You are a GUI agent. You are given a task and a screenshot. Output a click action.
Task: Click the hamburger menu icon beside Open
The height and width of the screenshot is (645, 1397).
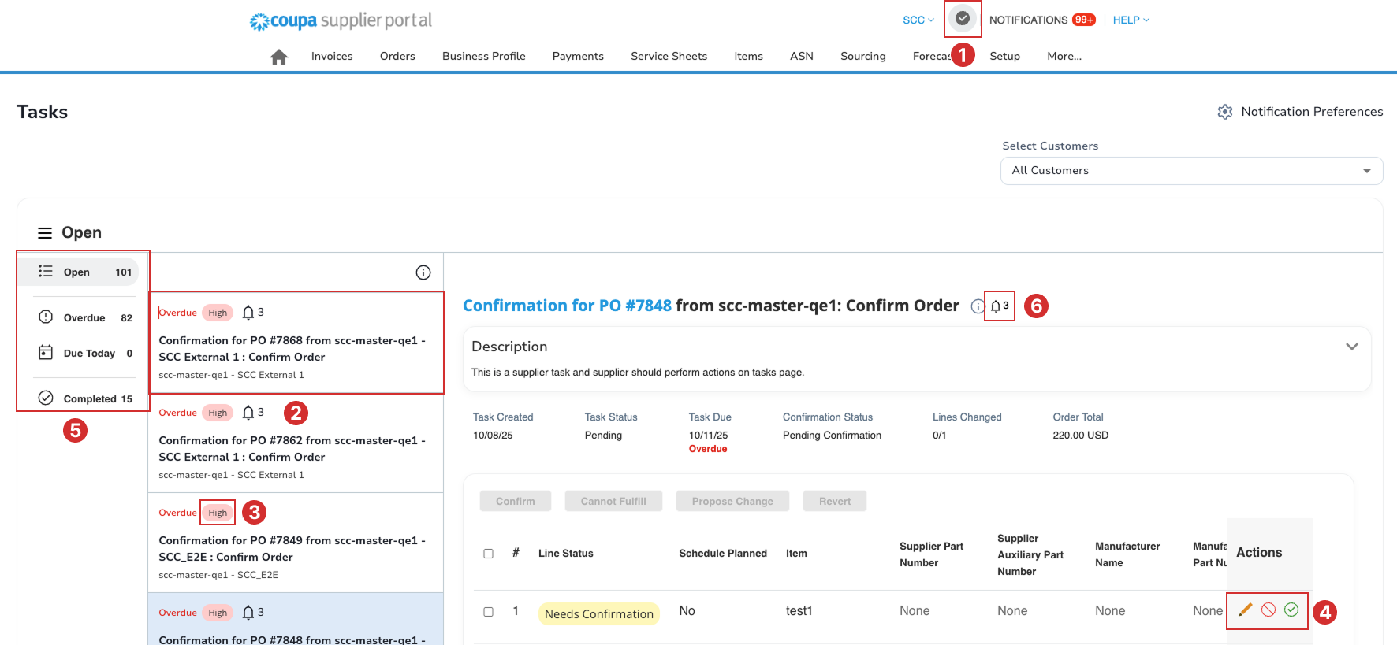(45, 233)
